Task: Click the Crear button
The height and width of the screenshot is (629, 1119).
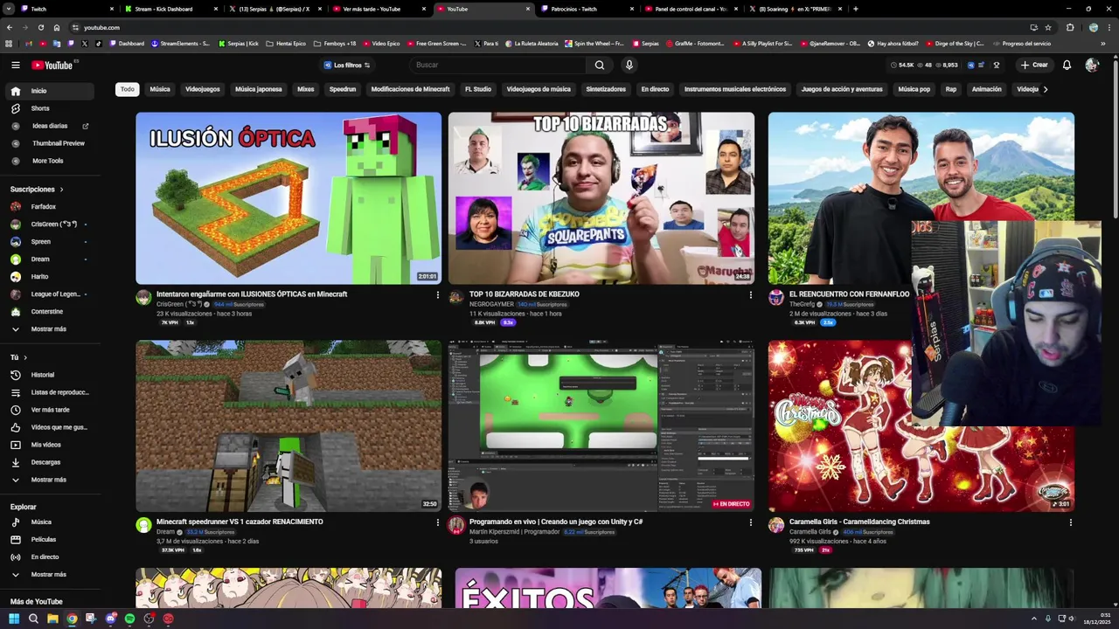Action: [x=1033, y=65]
